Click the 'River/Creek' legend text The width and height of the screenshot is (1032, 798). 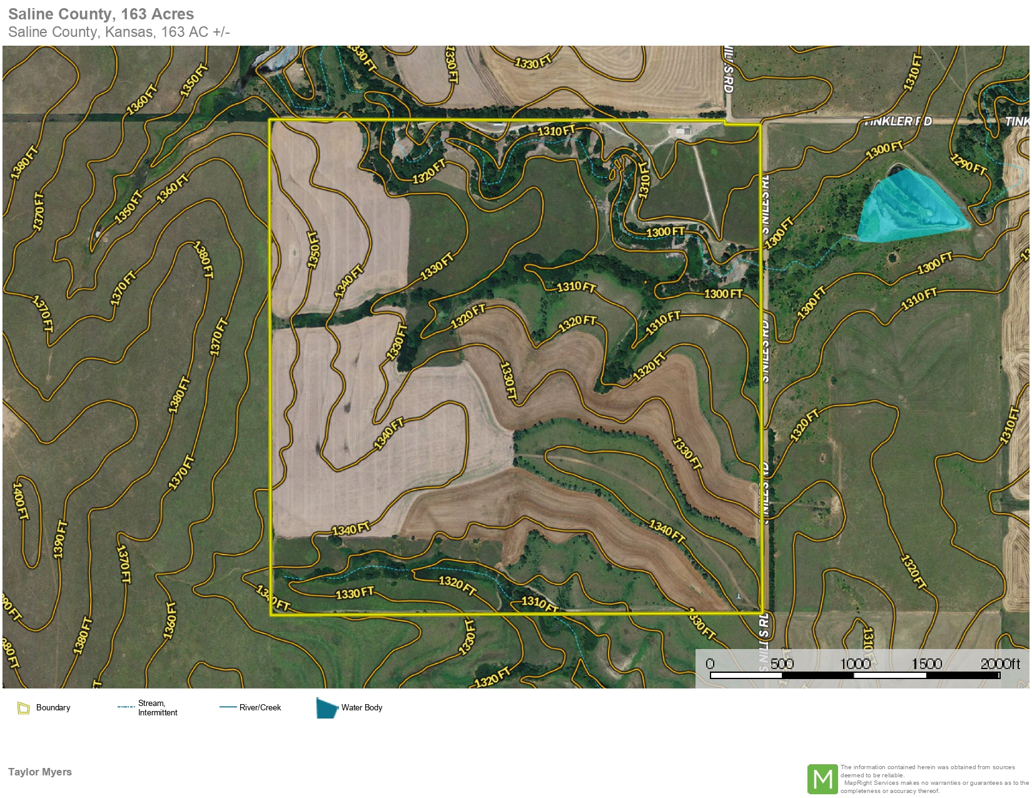click(260, 707)
